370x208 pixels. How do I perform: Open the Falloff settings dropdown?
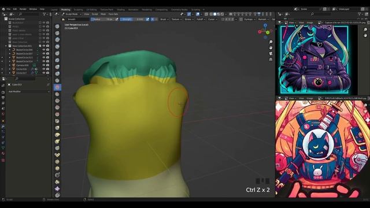(201, 19)
